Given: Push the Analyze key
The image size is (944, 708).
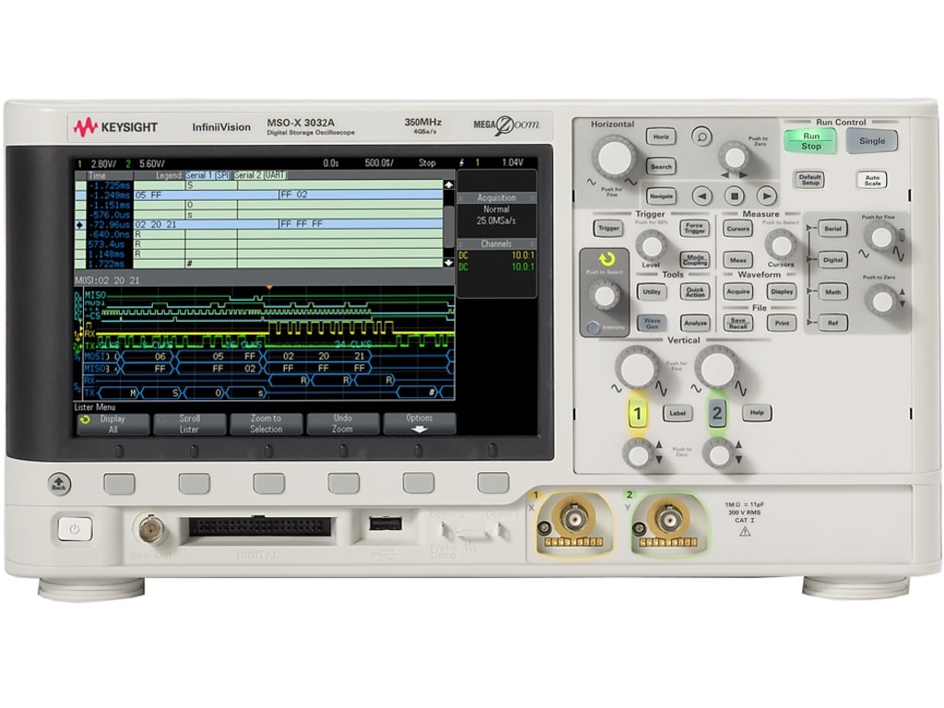Looking at the screenshot, I should coord(695,324).
